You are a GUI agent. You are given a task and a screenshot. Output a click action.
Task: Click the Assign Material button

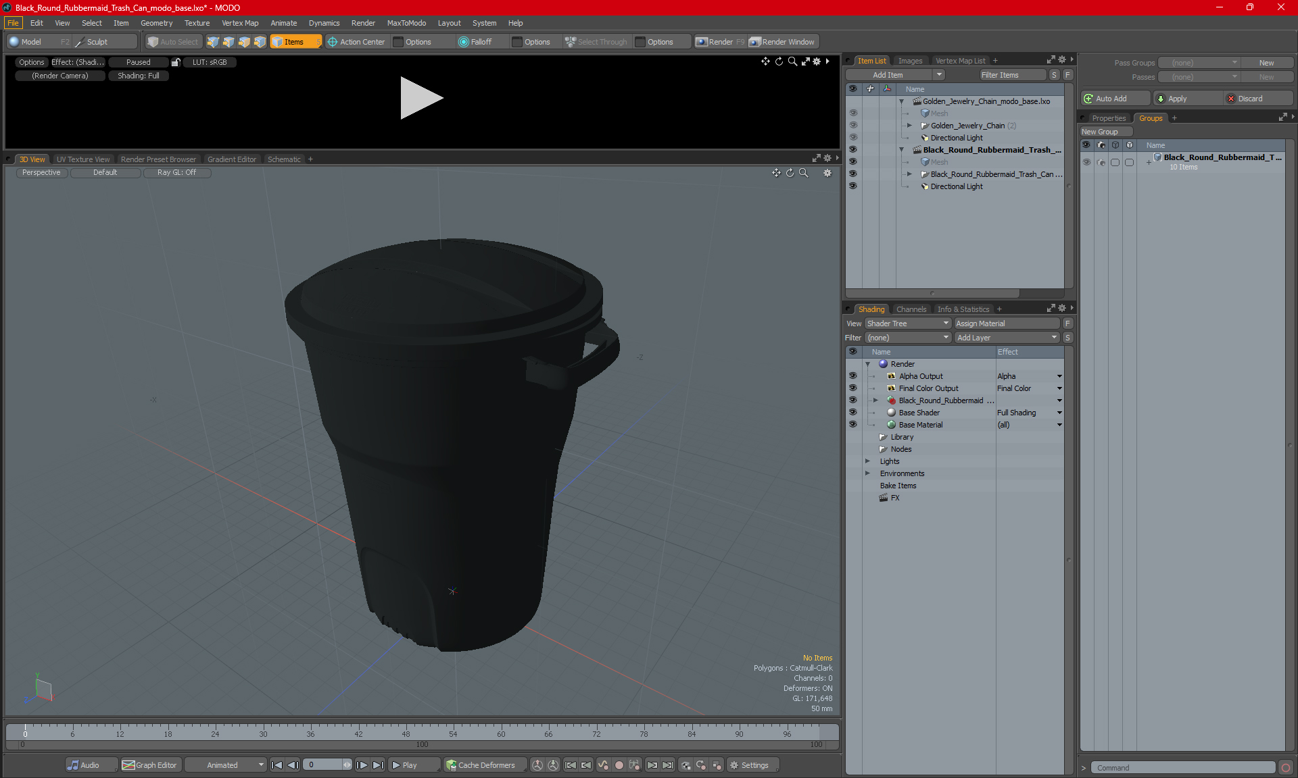(1007, 323)
